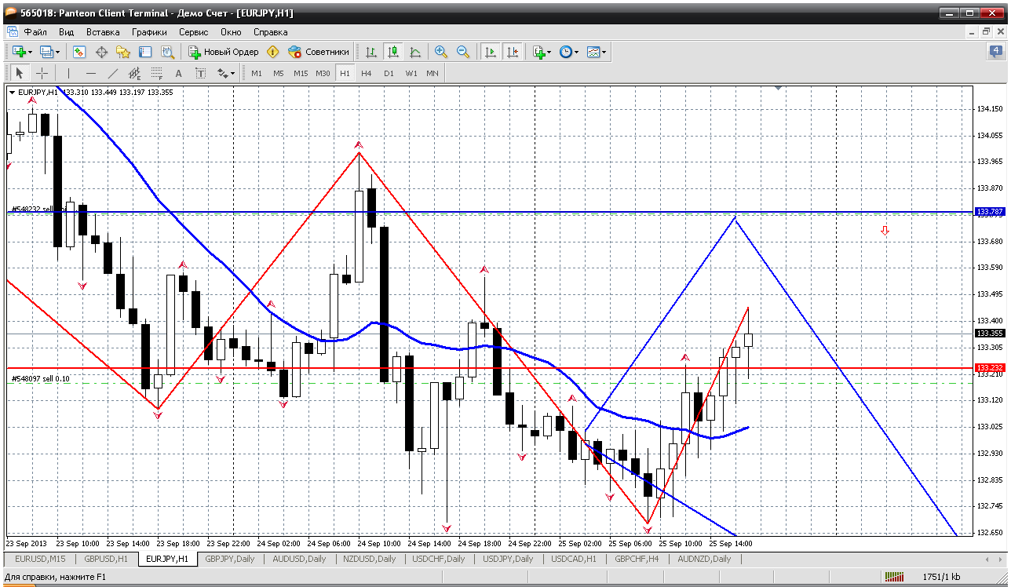Zoom in the chart
1011x587 pixels.
point(441,52)
